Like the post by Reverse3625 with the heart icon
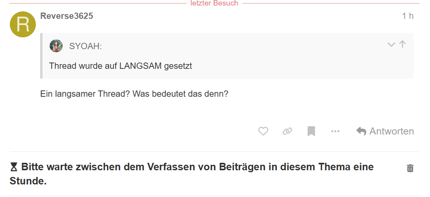 pyautogui.click(x=263, y=131)
